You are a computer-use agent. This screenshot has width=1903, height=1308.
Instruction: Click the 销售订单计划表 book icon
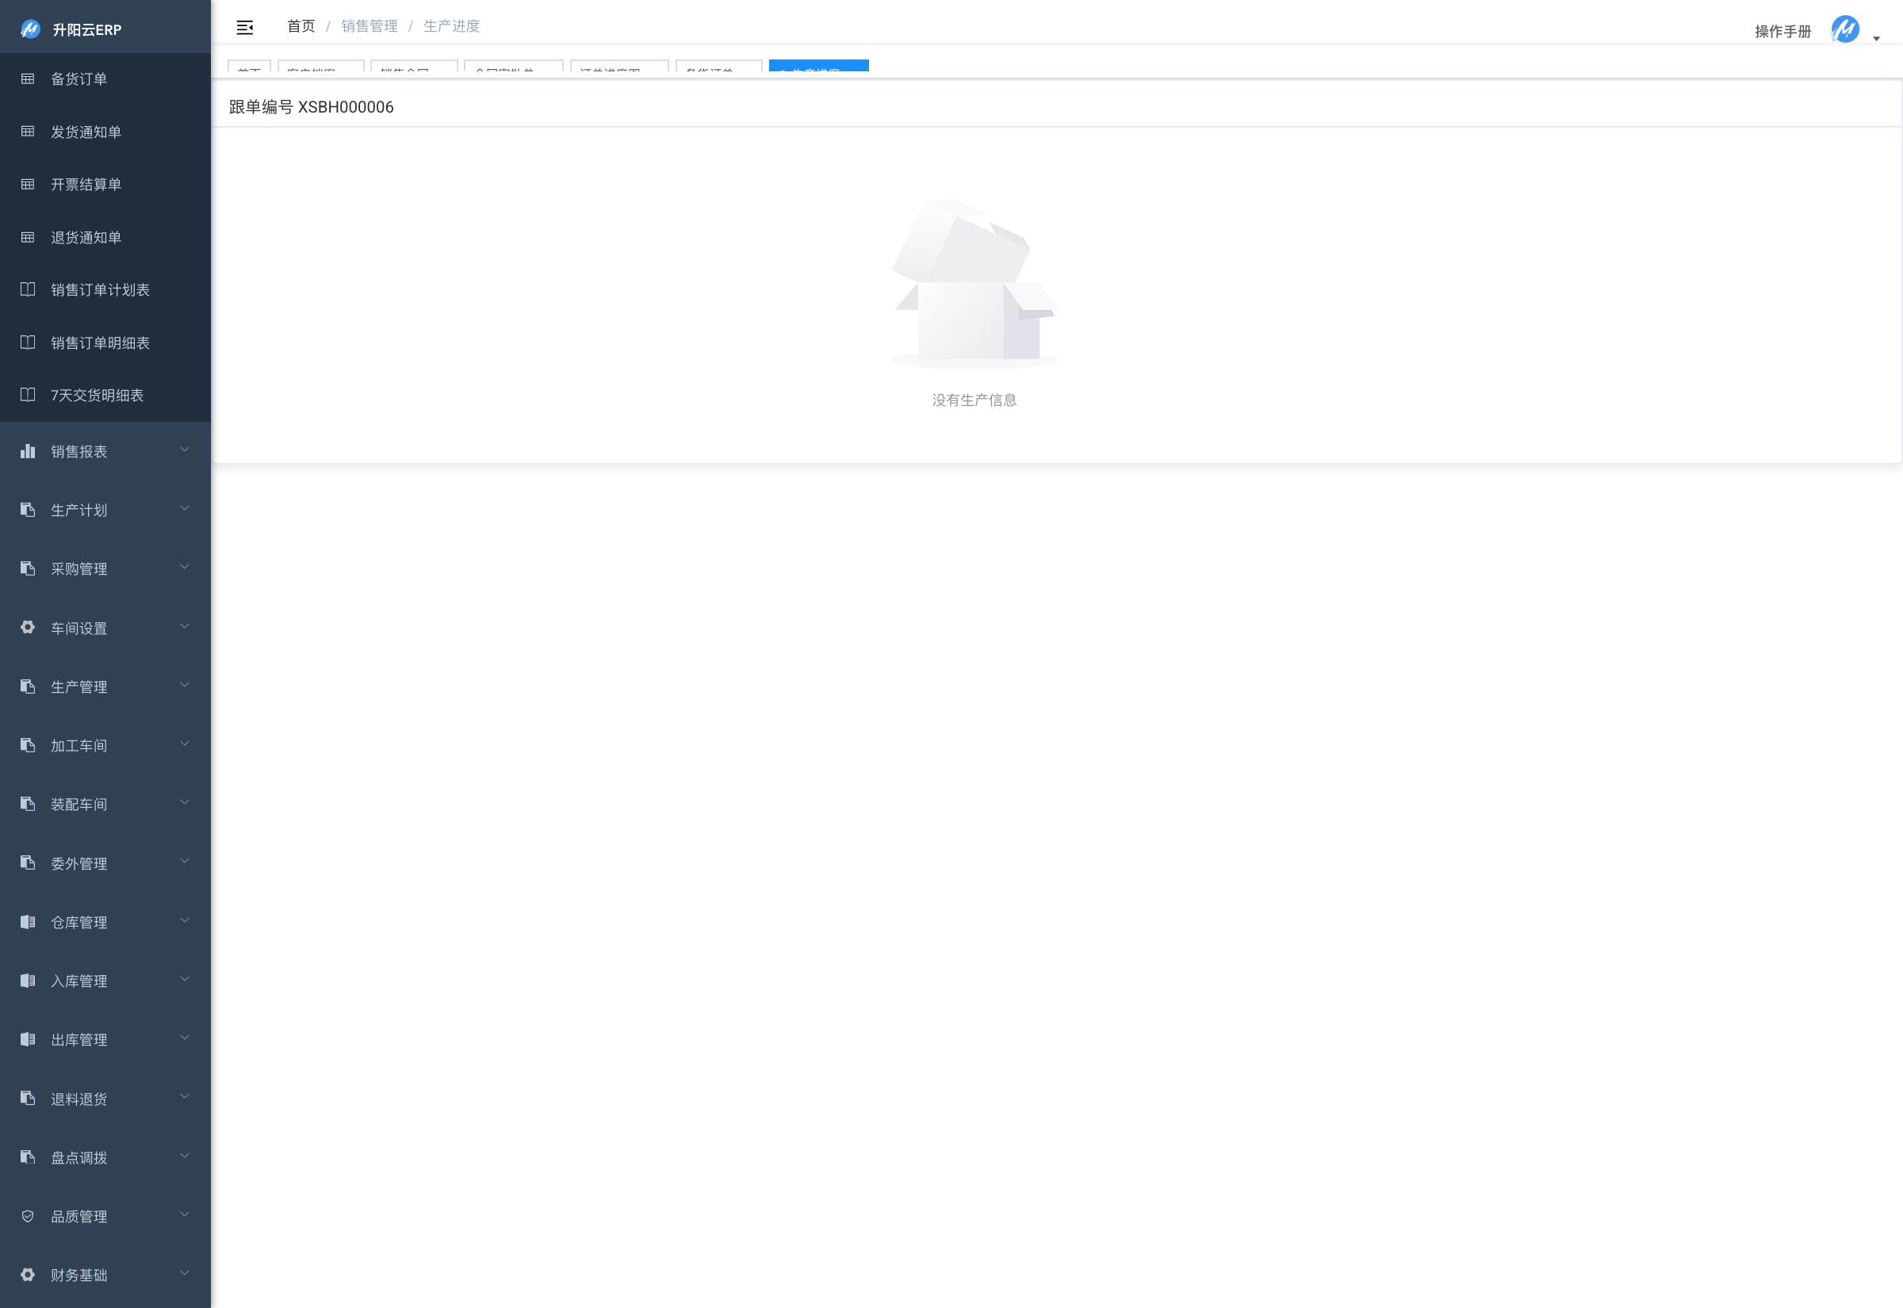coord(28,289)
